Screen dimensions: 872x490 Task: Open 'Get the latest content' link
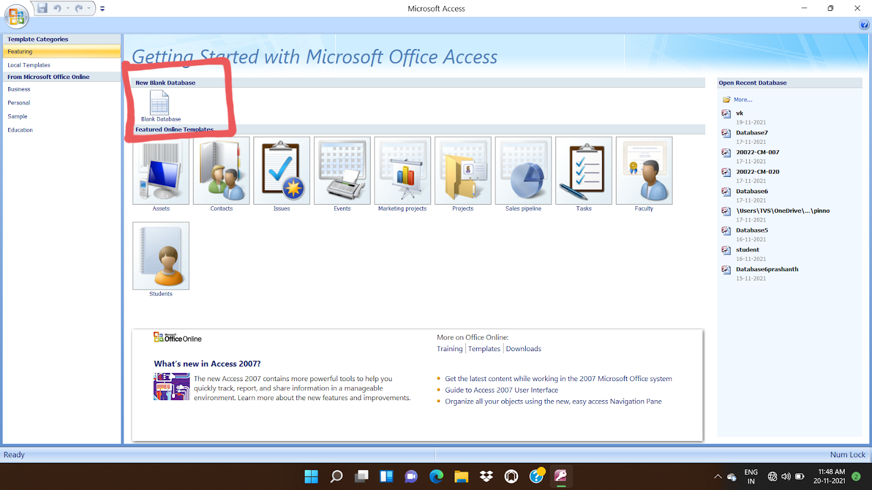tap(558, 379)
